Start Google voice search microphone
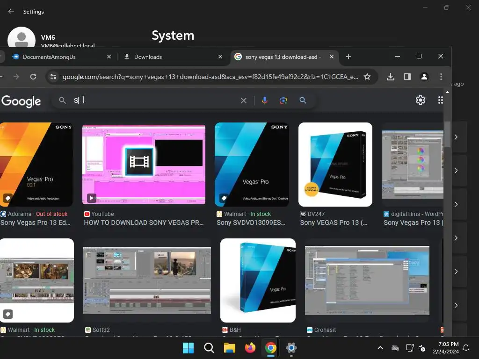Viewport: 479px width, 359px height. coord(265,101)
